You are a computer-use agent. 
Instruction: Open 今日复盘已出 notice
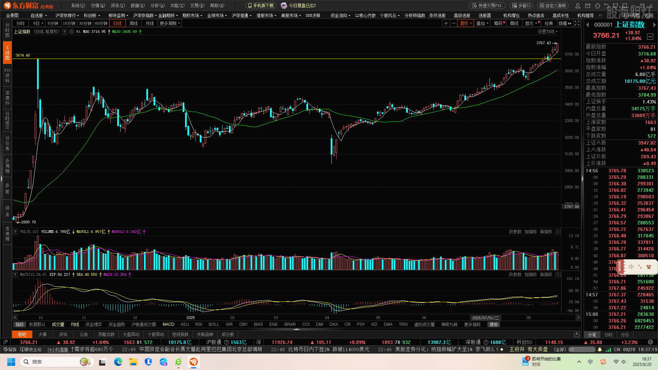click(298, 5)
